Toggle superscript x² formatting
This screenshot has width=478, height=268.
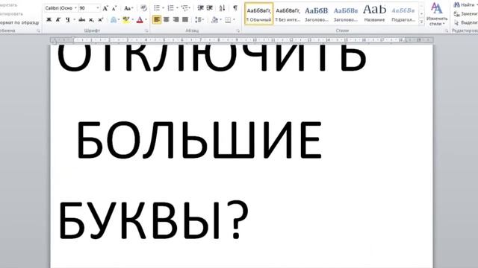100,20
